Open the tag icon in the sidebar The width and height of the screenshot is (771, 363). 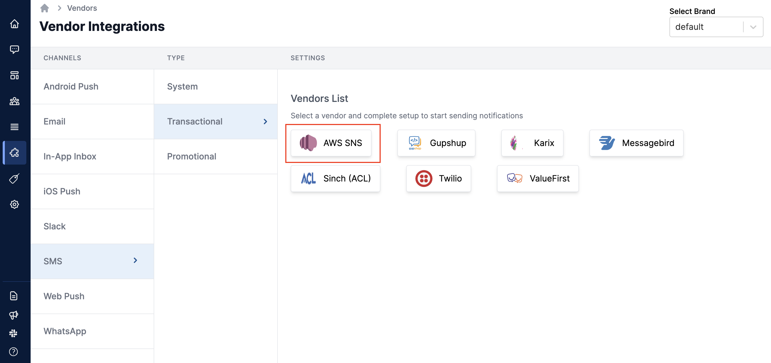tap(14, 179)
